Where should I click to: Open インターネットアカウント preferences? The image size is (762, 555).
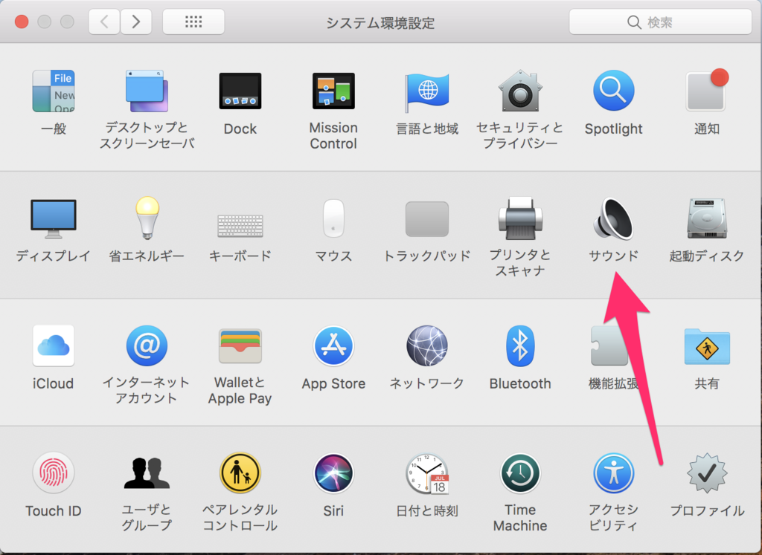(x=147, y=346)
